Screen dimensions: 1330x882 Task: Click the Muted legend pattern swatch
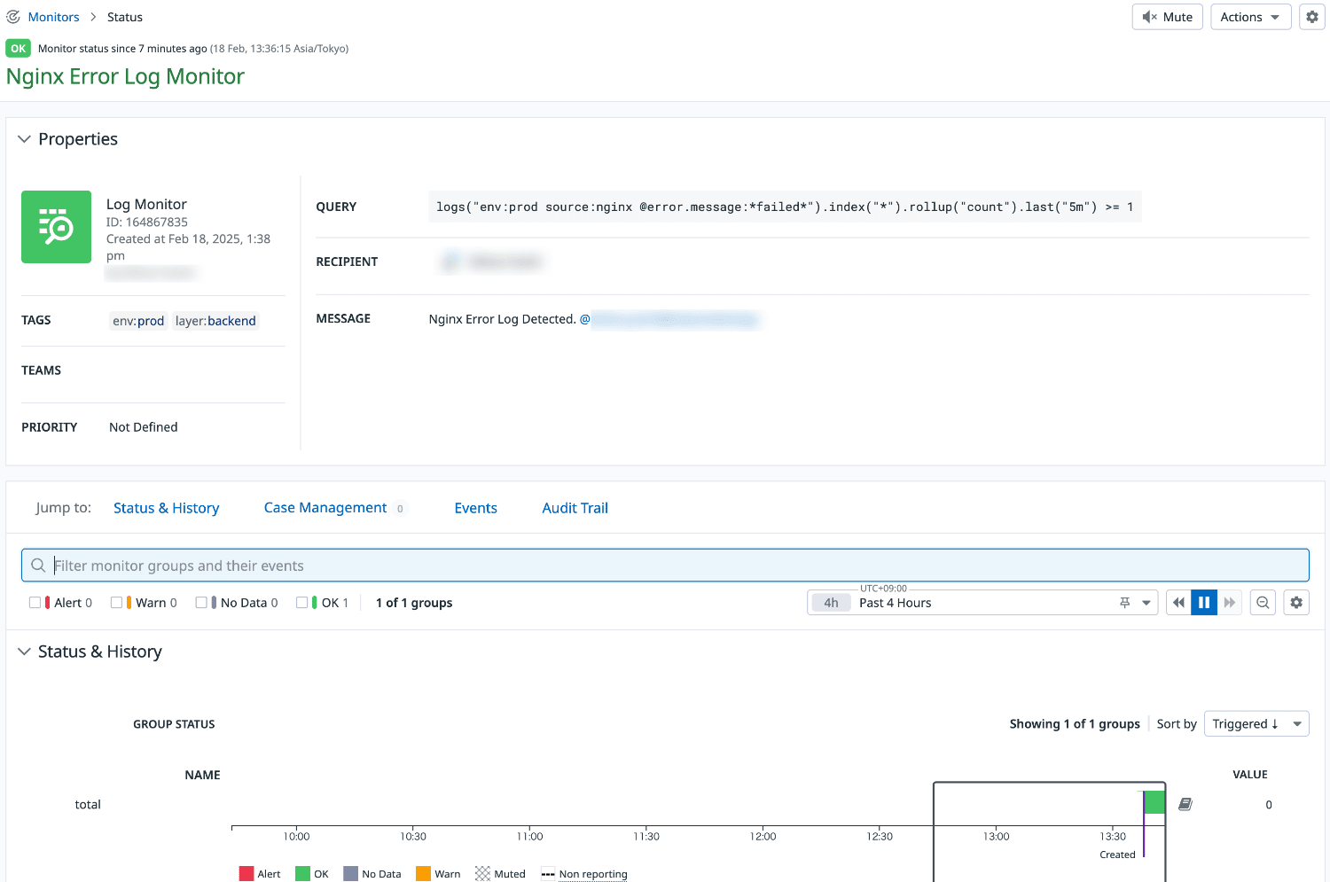[482, 874]
